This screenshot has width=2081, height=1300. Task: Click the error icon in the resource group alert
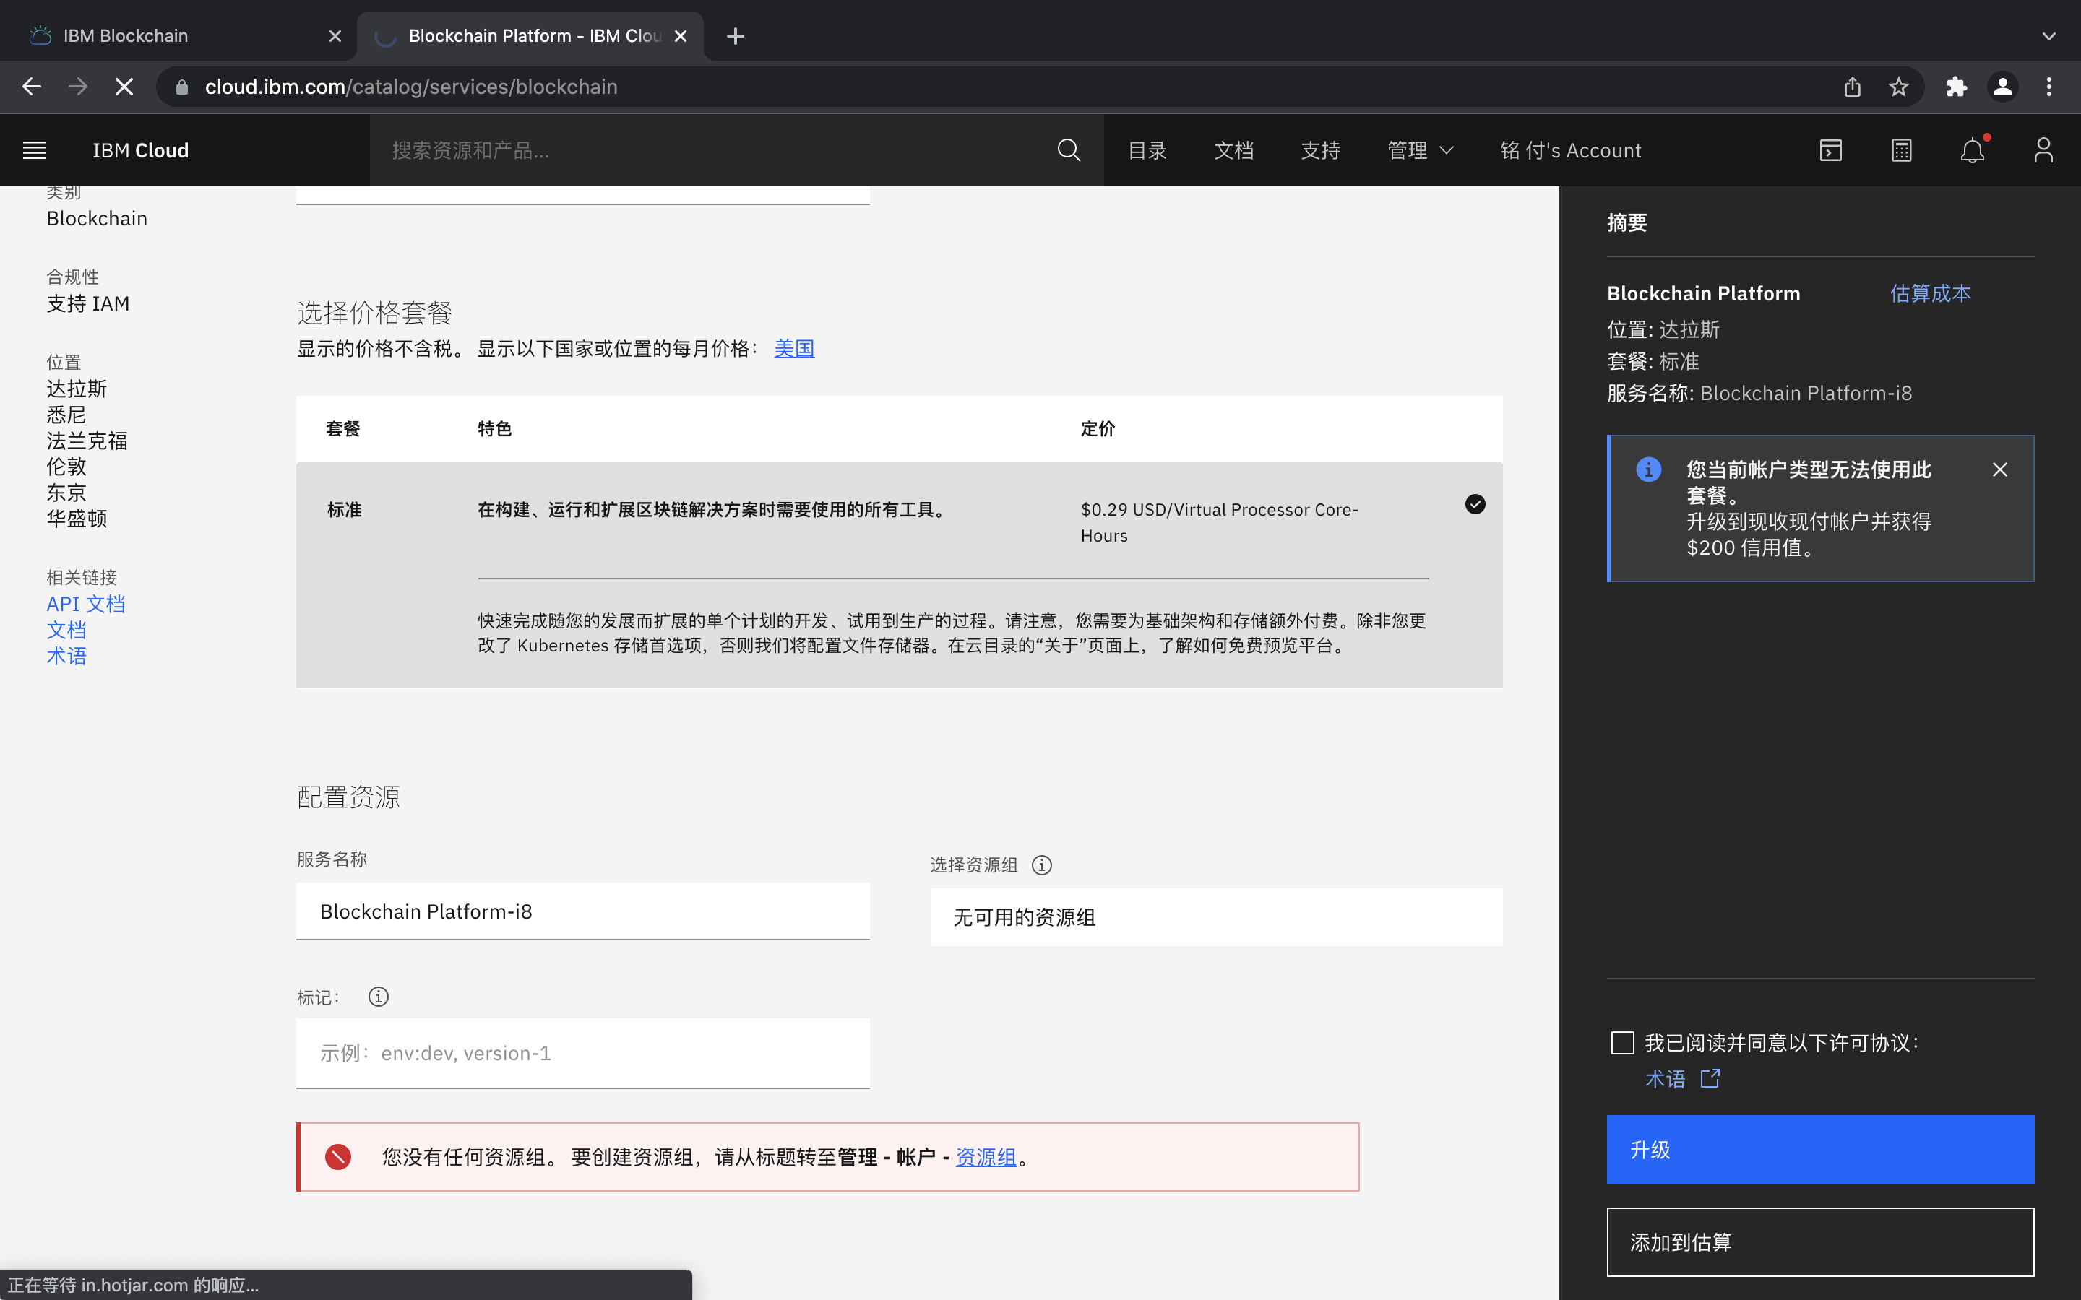(x=338, y=1156)
